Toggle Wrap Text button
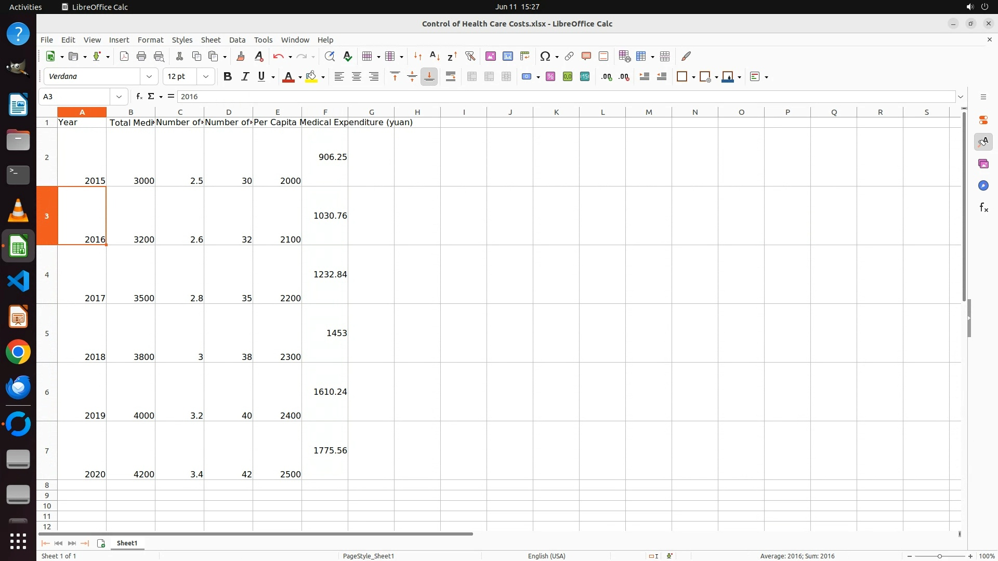 point(451,77)
